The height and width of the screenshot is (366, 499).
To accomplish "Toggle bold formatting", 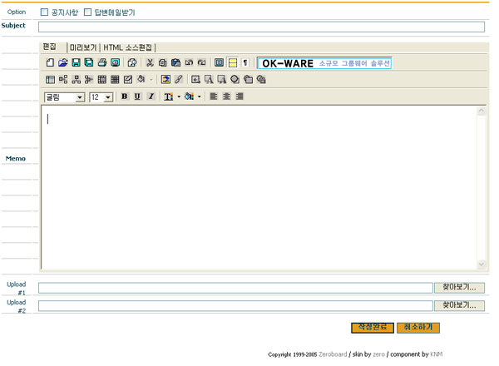I will point(125,96).
